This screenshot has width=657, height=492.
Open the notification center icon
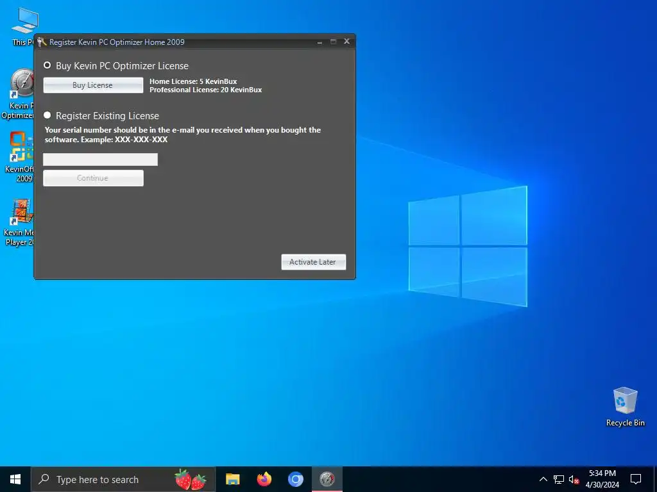click(x=636, y=479)
